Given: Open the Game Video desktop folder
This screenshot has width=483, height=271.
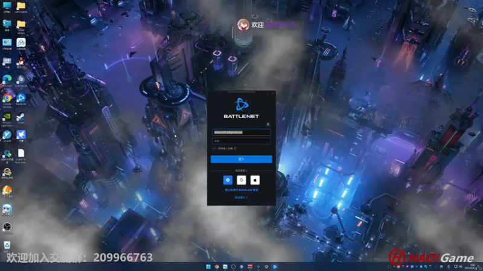Looking at the screenshot, I should (21, 26).
